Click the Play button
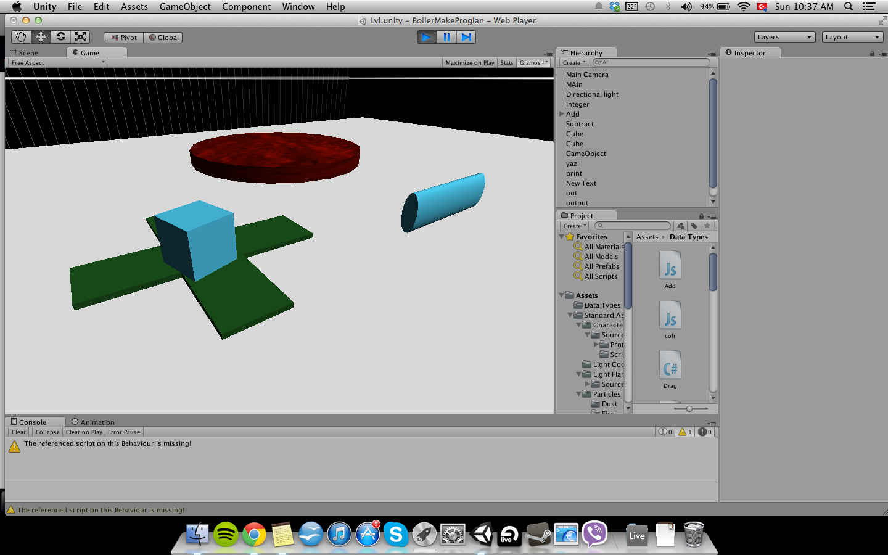Image resolution: width=888 pixels, height=555 pixels. (426, 37)
